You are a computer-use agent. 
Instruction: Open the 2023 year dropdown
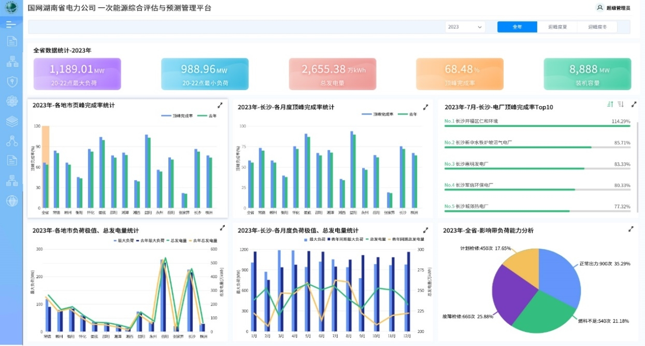tap(465, 26)
